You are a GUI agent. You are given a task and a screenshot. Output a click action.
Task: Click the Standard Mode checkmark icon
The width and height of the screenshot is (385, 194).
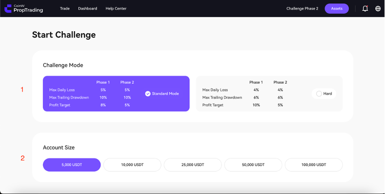coord(148,94)
